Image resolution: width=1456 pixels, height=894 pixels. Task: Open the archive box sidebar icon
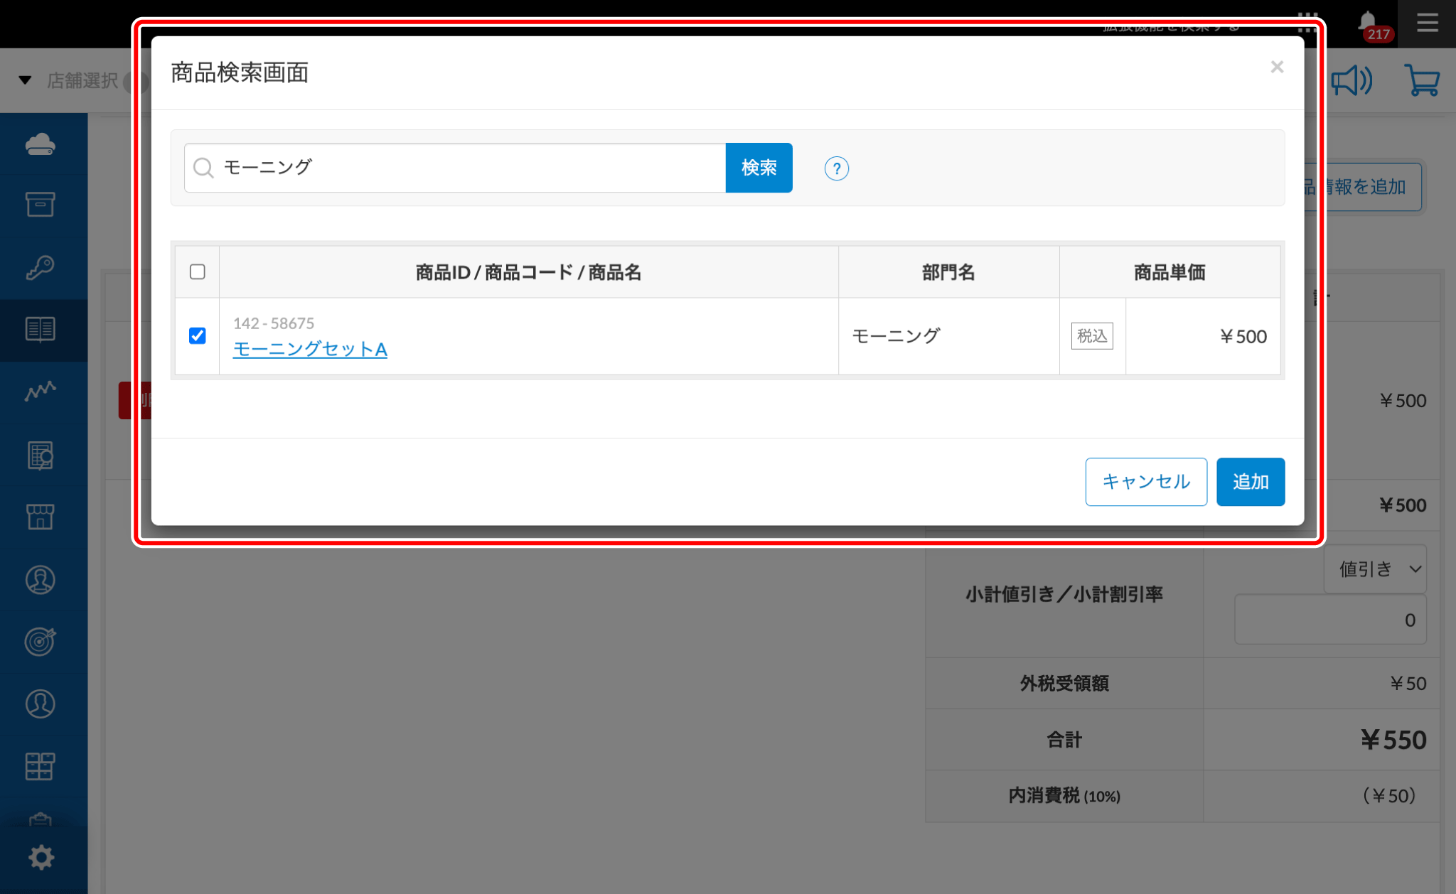point(41,205)
